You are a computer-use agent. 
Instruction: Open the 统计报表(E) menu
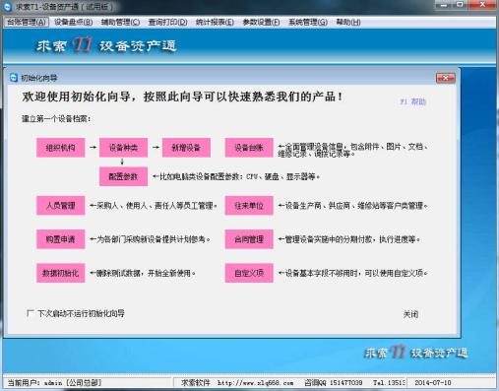(x=215, y=22)
